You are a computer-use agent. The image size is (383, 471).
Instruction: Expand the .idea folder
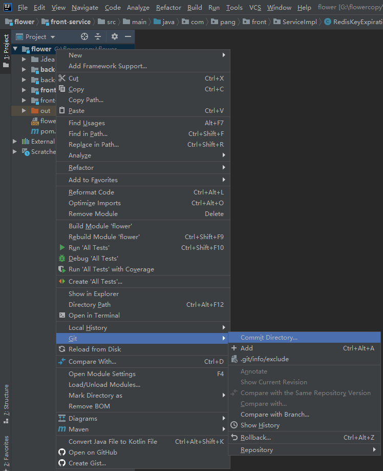(24, 59)
